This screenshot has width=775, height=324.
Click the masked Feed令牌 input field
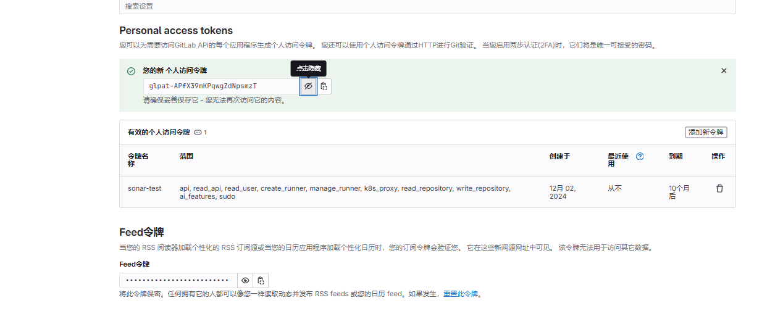[178, 280]
